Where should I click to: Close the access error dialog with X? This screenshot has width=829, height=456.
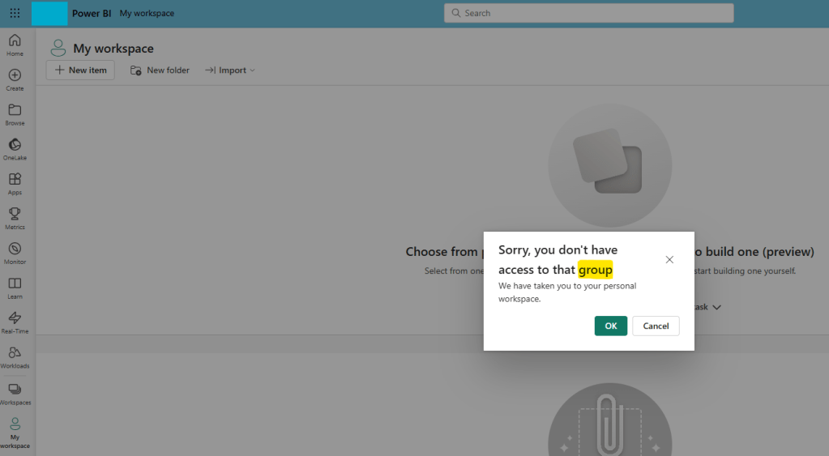click(669, 260)
